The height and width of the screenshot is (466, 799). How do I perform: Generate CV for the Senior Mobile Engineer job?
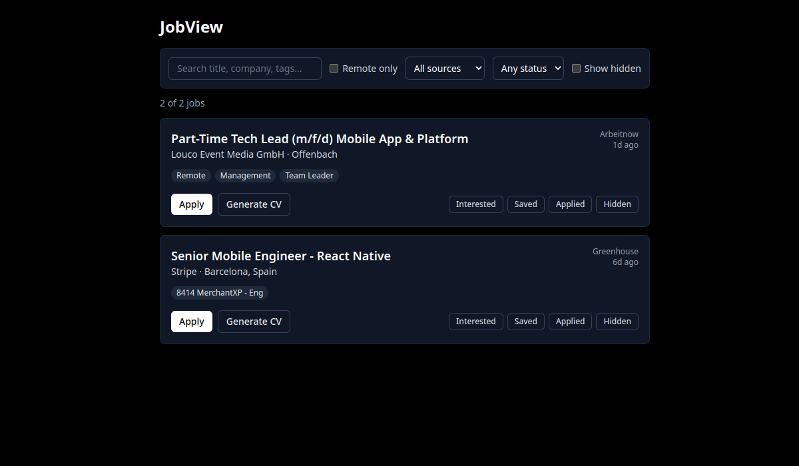pos(254,322)
